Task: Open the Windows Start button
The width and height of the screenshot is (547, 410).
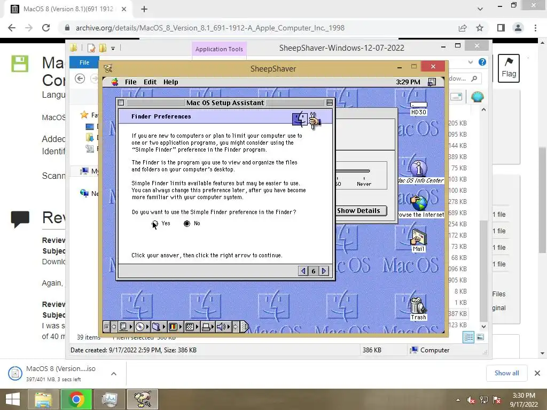Action: (x=13, y=399)
